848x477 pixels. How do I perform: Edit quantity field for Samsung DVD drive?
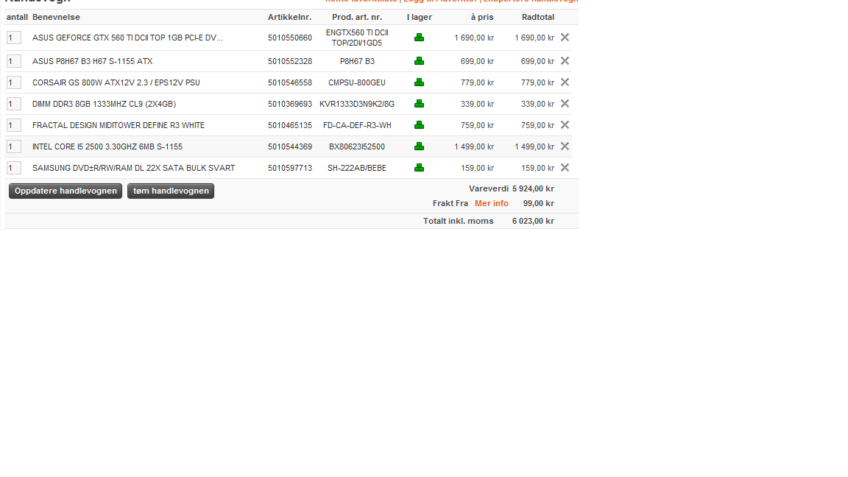14,168
